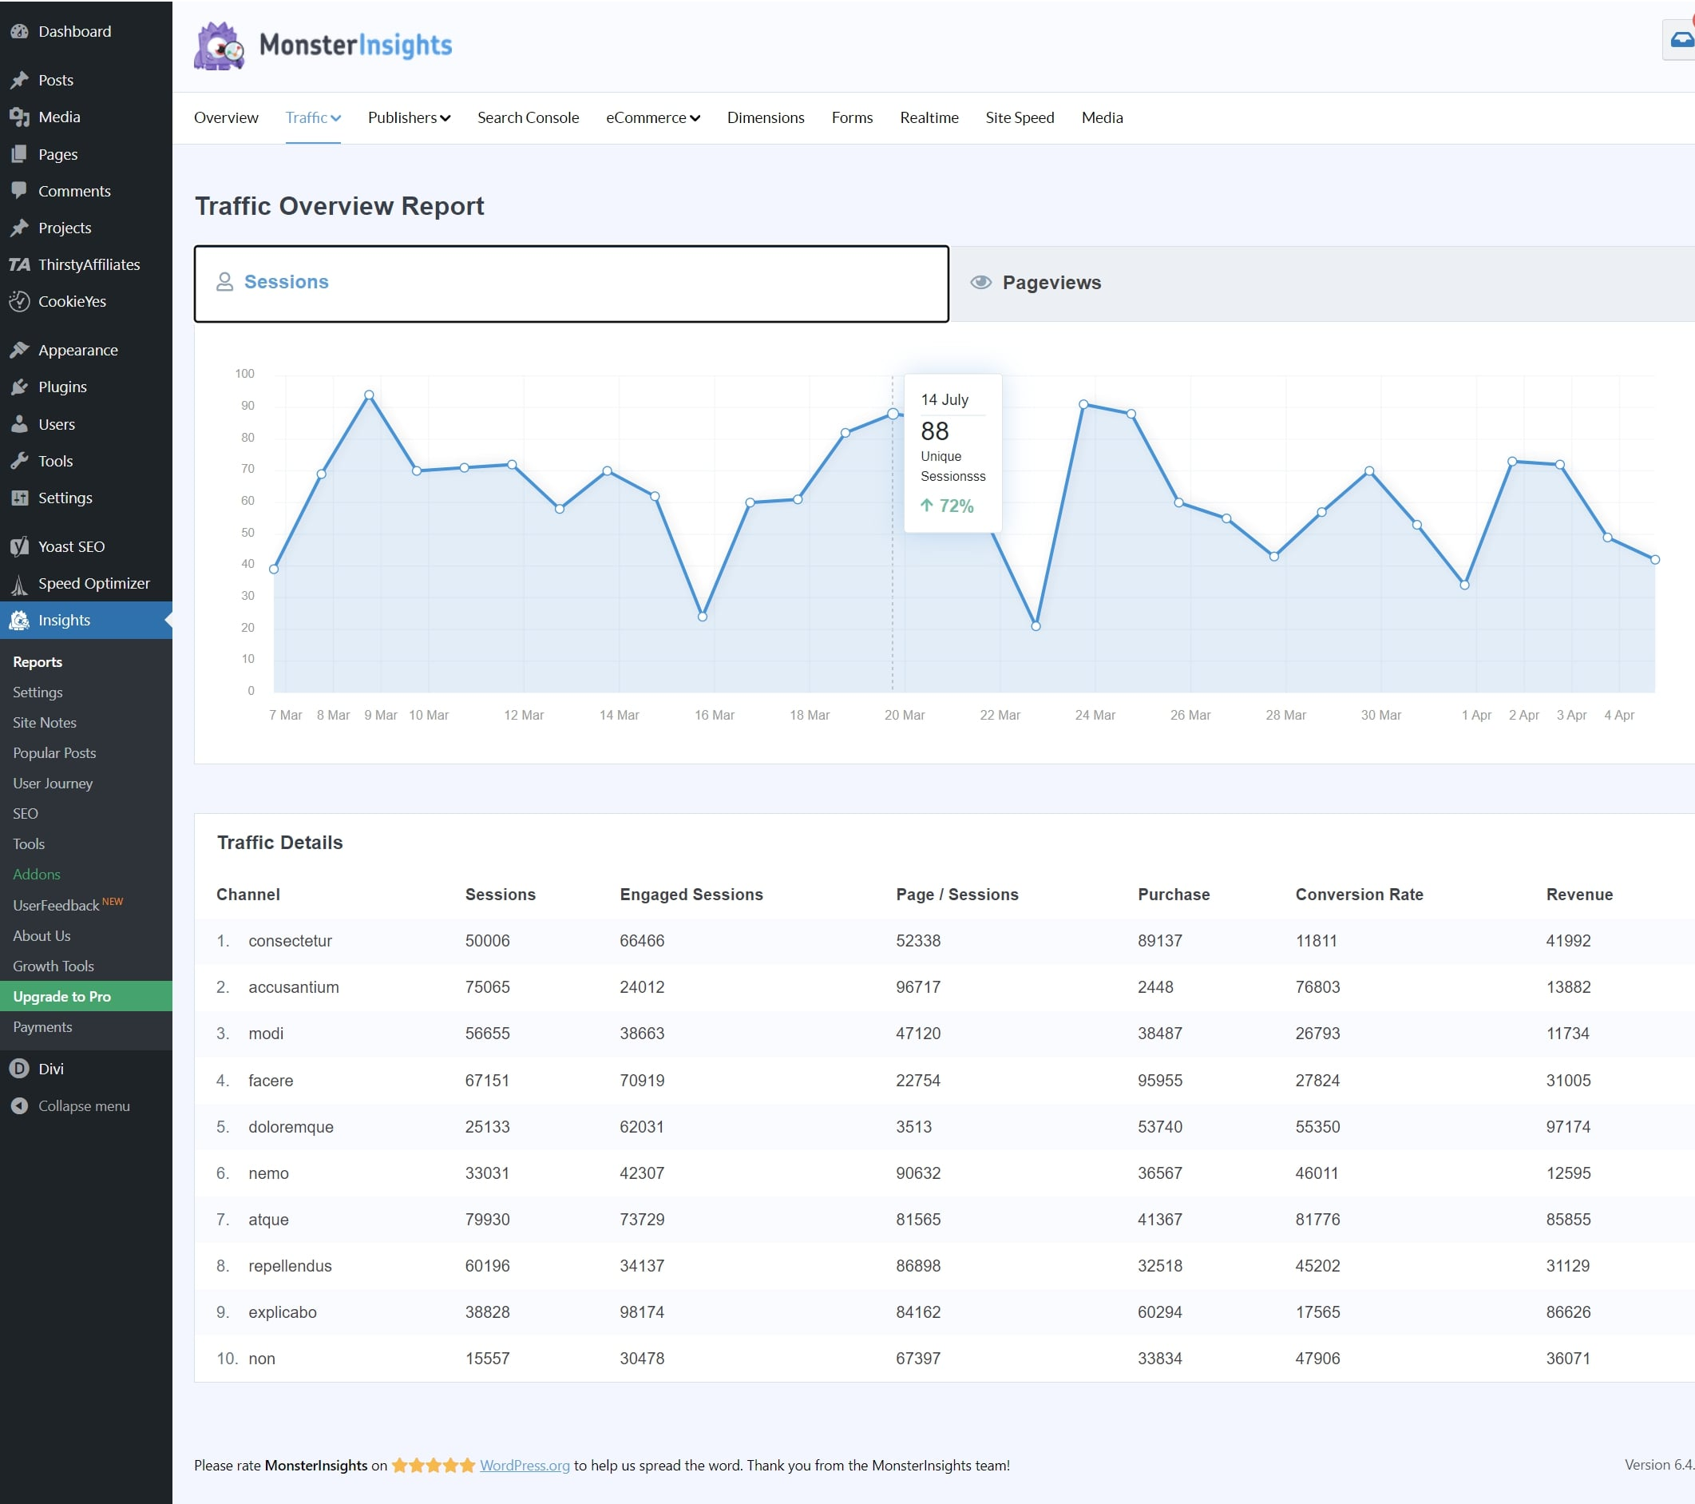The height and width of the screenshot is (1504, 1695).
Task: Open the Search Console report
Action: pos(528,117)
